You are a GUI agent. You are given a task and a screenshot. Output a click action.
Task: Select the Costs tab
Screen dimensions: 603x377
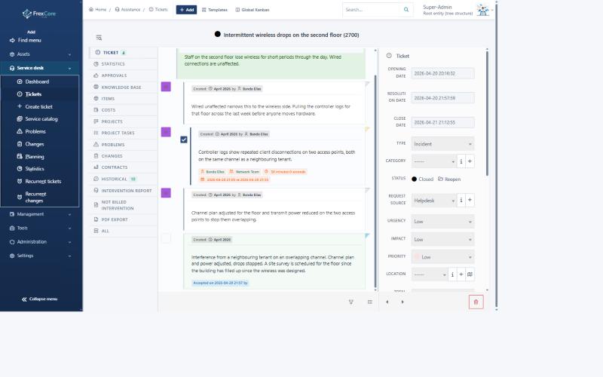pyautogui.click(x=124, y=110)
